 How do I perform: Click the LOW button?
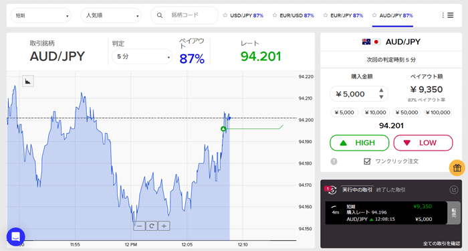click(423, 143)
